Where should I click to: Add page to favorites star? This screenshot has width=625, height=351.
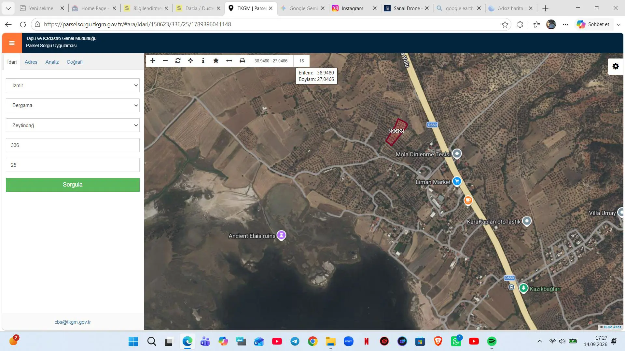coord(505,24)
